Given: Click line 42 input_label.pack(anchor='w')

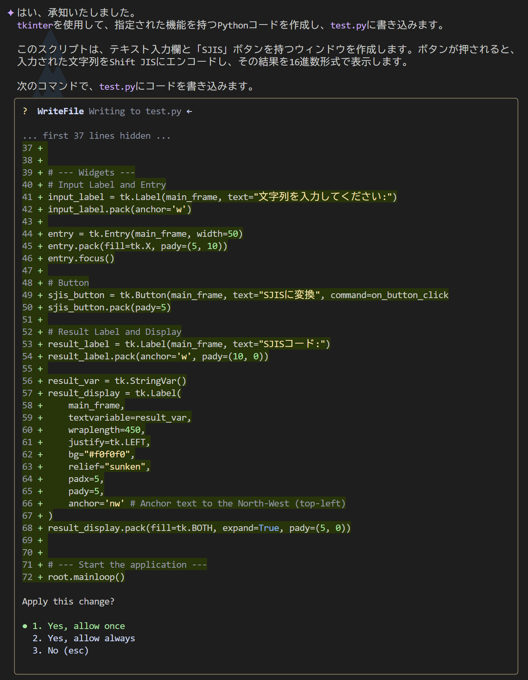Looking at the screenshot, I should click(x=120, y=209).
